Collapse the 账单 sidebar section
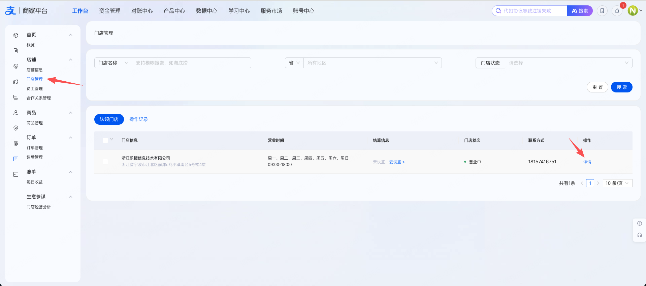The height and width of the screenshot is (286, 646). pyautogui.click(x=70, y=172)
